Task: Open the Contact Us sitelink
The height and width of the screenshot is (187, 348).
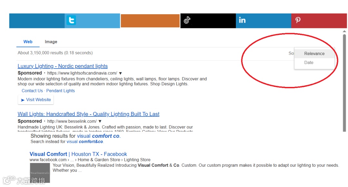Action: pyautogui.click(x=32, y=91)
